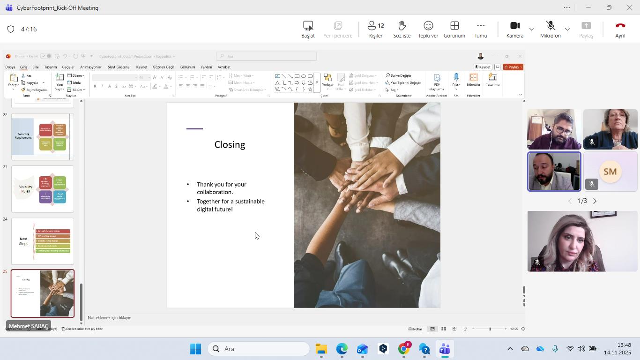The image size is (640, 360).
Task: Click the Kaydet recording button
Action: pyautogui.click(x=483, y=67)
